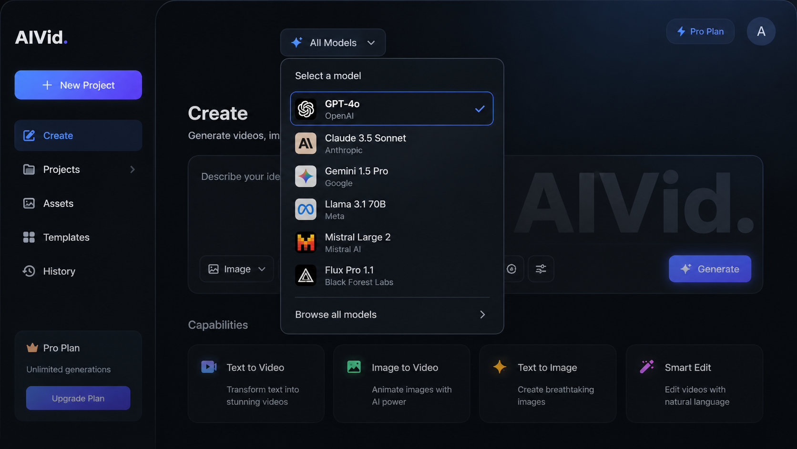797x449 pixels.
Task: Click the Smart Edit card title
Action: click(x=688, y=367)
